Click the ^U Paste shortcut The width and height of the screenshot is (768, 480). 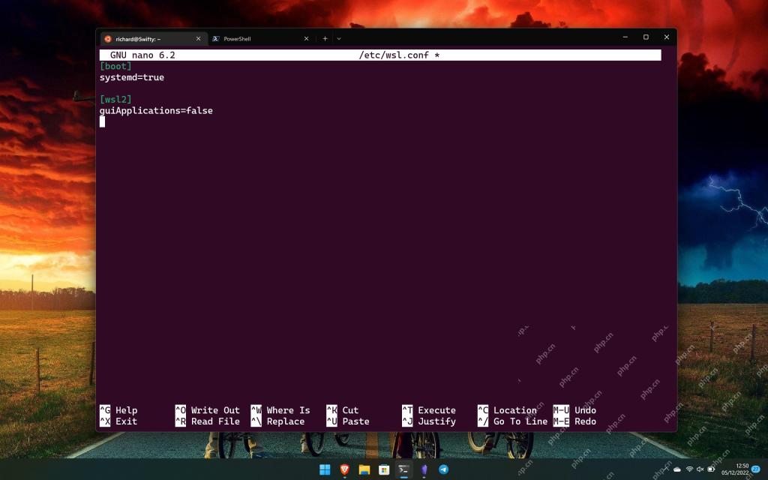tap(348, 421)
